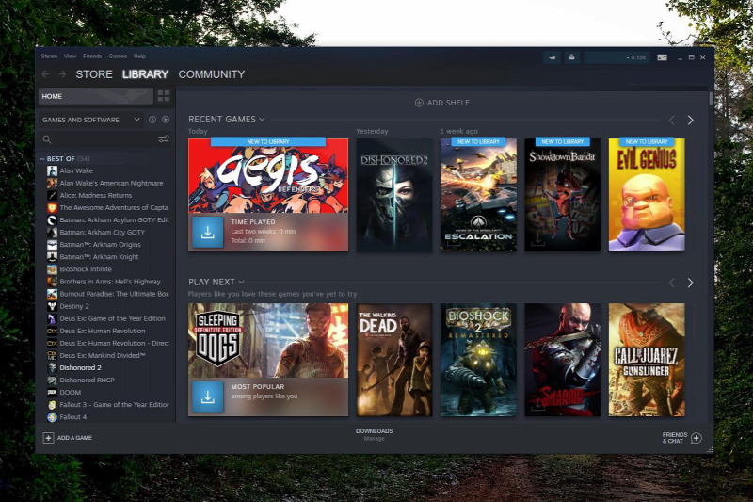Select Batman: Arkham Knight in list

point(99,256)
